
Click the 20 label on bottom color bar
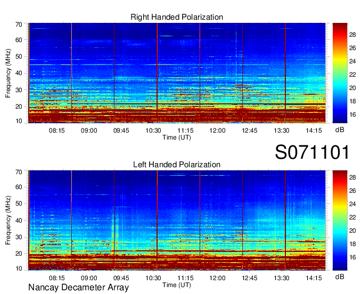[352, 231]
